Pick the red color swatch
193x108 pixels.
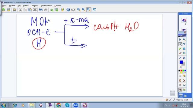[x=181, y=70]
